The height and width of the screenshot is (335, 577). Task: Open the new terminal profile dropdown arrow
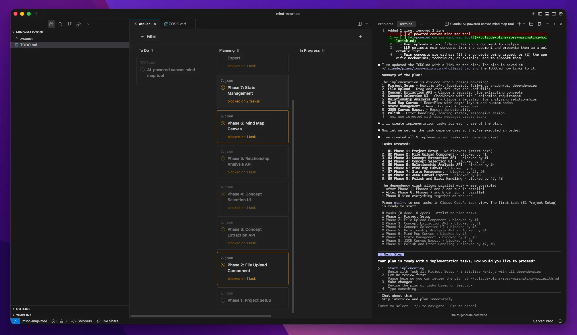(524, 24)
